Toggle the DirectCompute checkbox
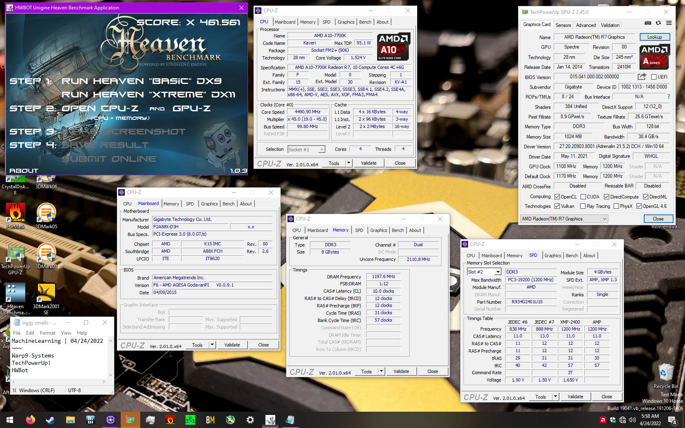 click(606, 197)
